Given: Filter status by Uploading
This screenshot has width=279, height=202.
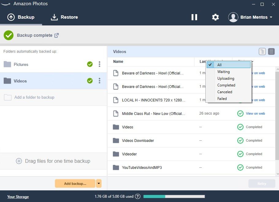Looking at the screenshot, I should point(228,78).
